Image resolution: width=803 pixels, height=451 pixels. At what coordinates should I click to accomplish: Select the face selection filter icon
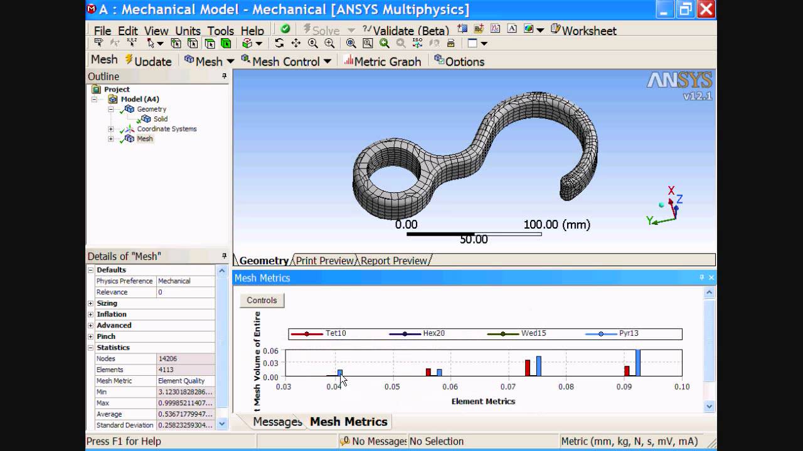[x=210, y=43]
